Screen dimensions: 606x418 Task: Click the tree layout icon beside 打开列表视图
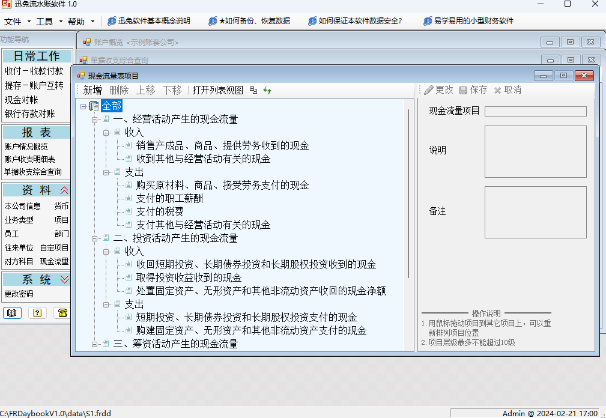pos(253,91)
